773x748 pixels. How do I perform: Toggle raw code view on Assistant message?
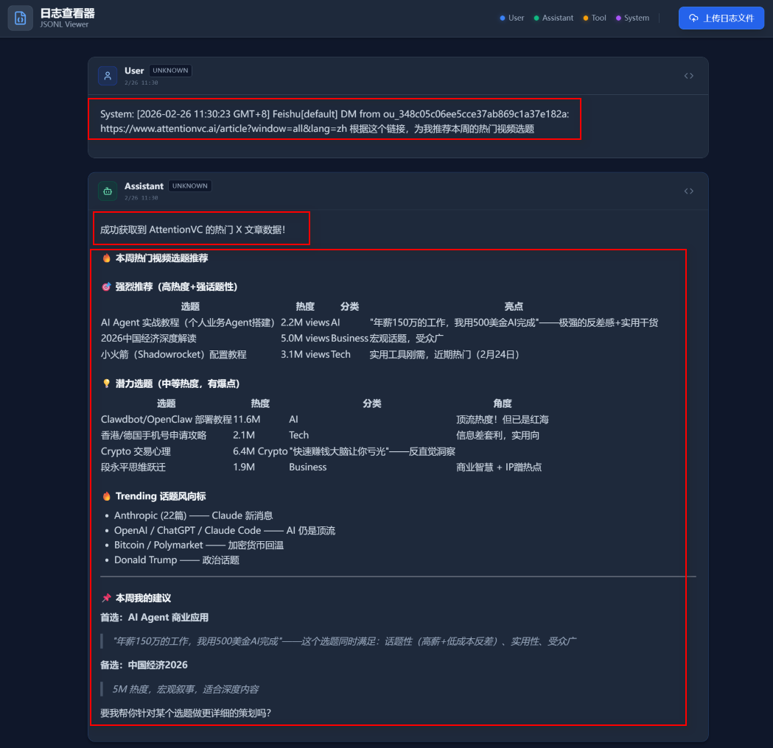pos(688,191)
